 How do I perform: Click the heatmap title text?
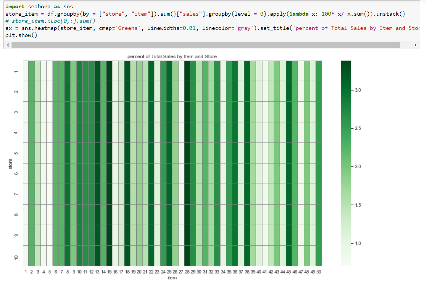point(172,57)
